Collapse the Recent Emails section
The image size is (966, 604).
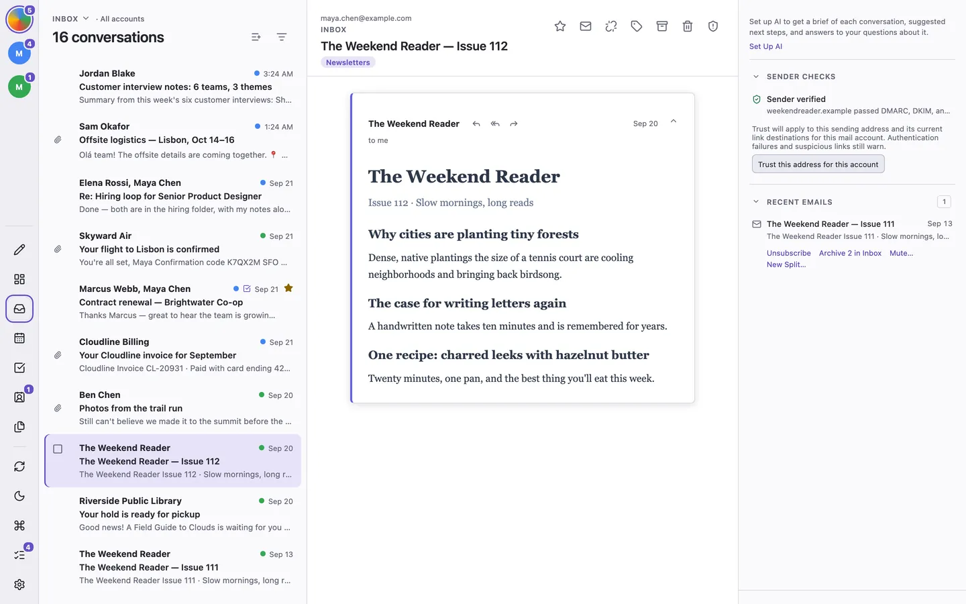756,202
